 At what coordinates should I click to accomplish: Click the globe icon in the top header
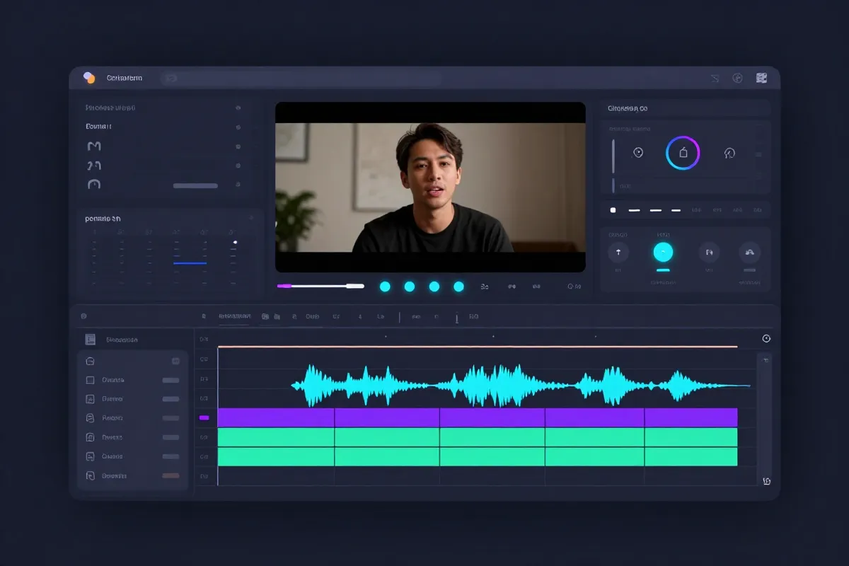pyautogui.click(x=737, y=79)
